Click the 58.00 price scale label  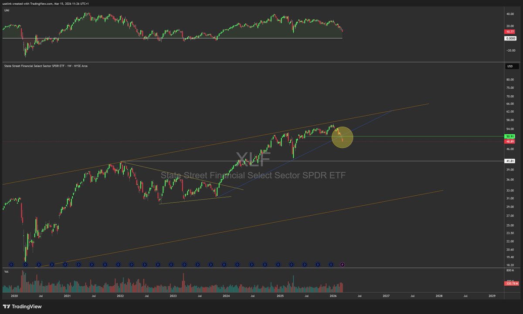click(510, 120)
